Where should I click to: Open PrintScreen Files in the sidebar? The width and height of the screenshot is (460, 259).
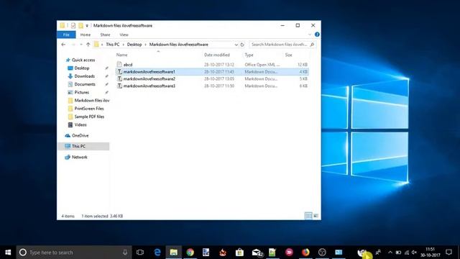click(x=89, y=109)
